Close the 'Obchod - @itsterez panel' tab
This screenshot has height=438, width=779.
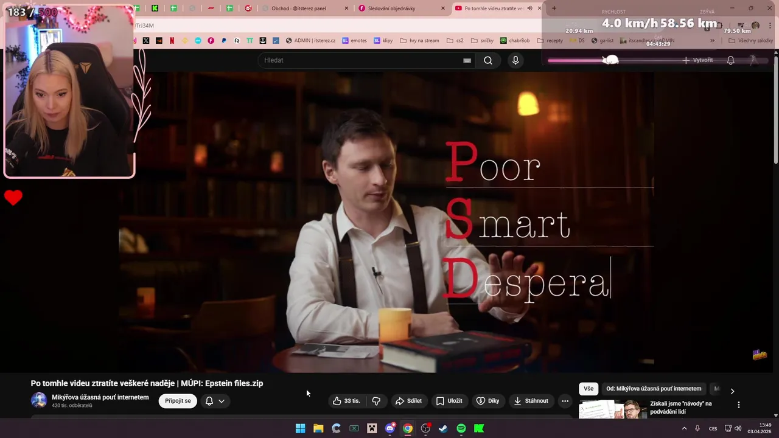347,9
